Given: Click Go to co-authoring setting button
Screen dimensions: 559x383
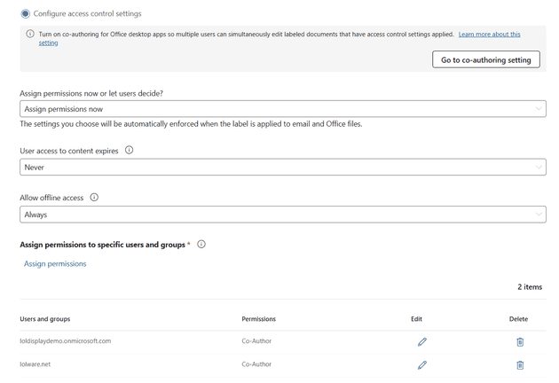Looking at the screenshot, I should click(x=486, y=60).
